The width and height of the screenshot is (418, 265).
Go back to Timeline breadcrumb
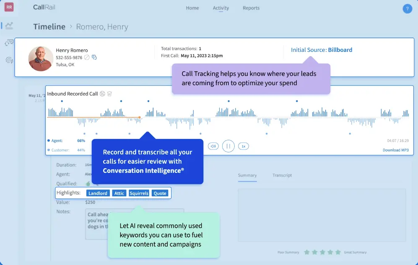coord(49,27)
